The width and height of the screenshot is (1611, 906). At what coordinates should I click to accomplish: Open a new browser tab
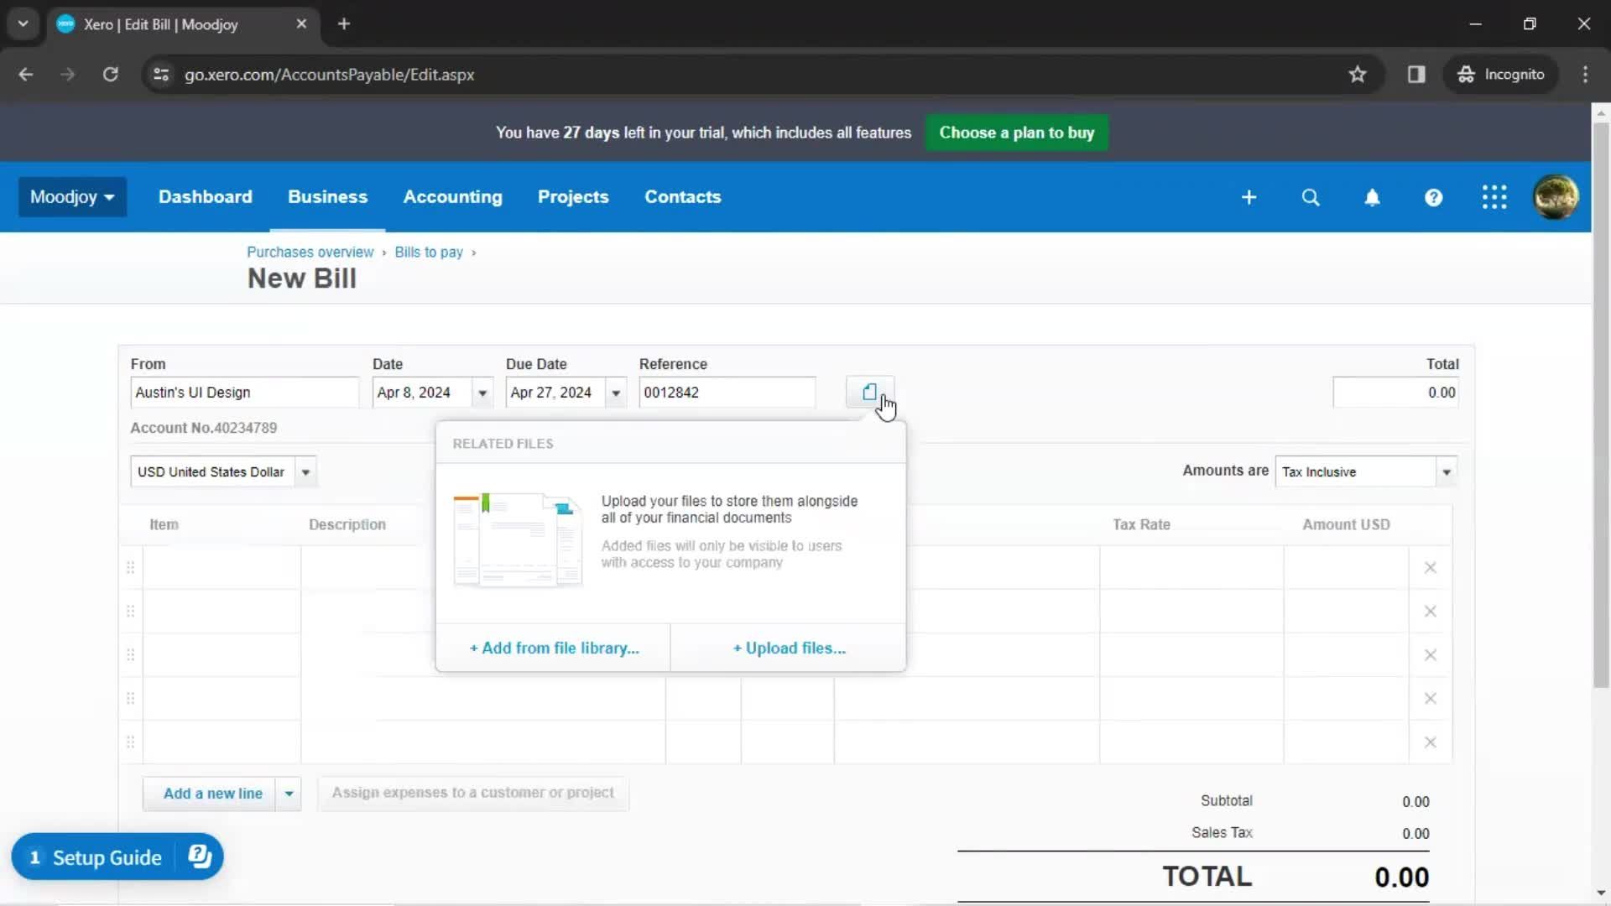(344, 24)
